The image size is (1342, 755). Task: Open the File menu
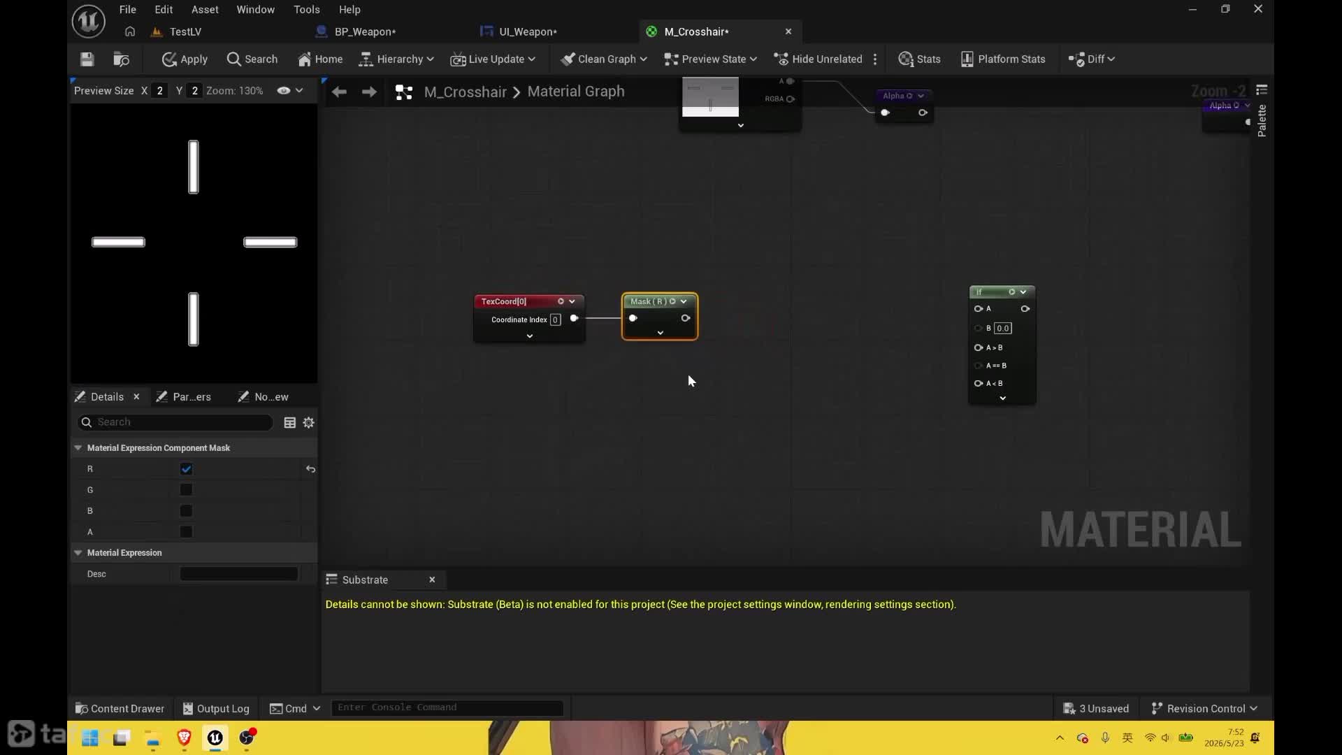[x=127, y=10]
